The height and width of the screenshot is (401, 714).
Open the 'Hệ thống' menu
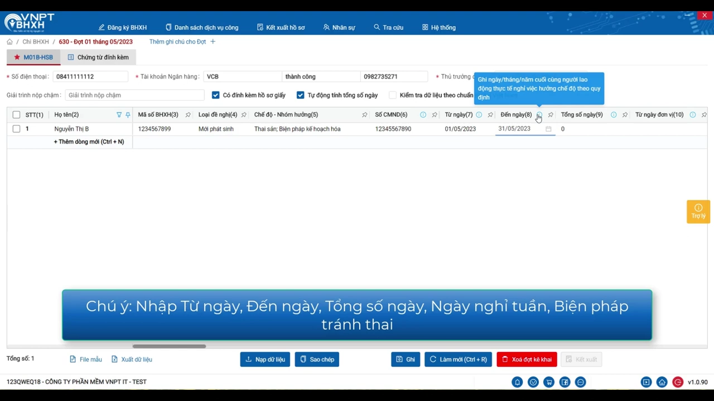point(439,27)
